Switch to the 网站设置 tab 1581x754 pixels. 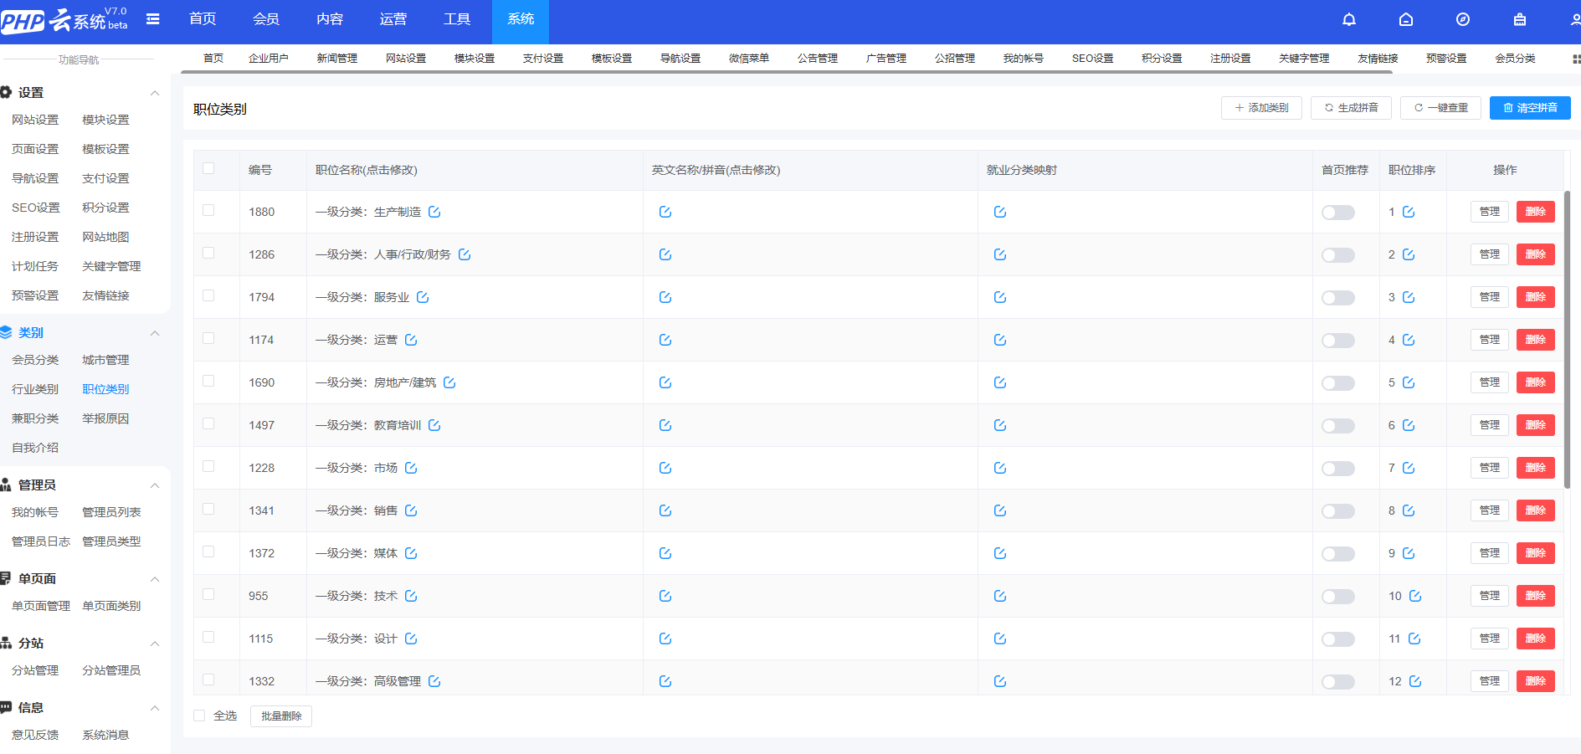pos(406,59)
